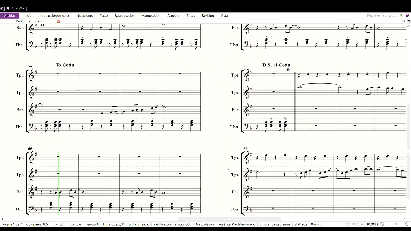Click horizontal scrollbar right arrow

pyautogui.click(x=404, y=219)
